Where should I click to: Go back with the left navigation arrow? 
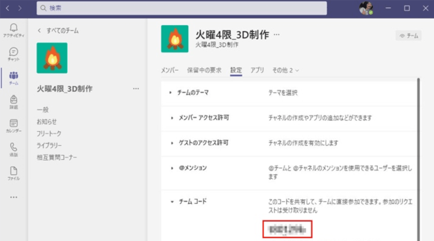point(8,8)
